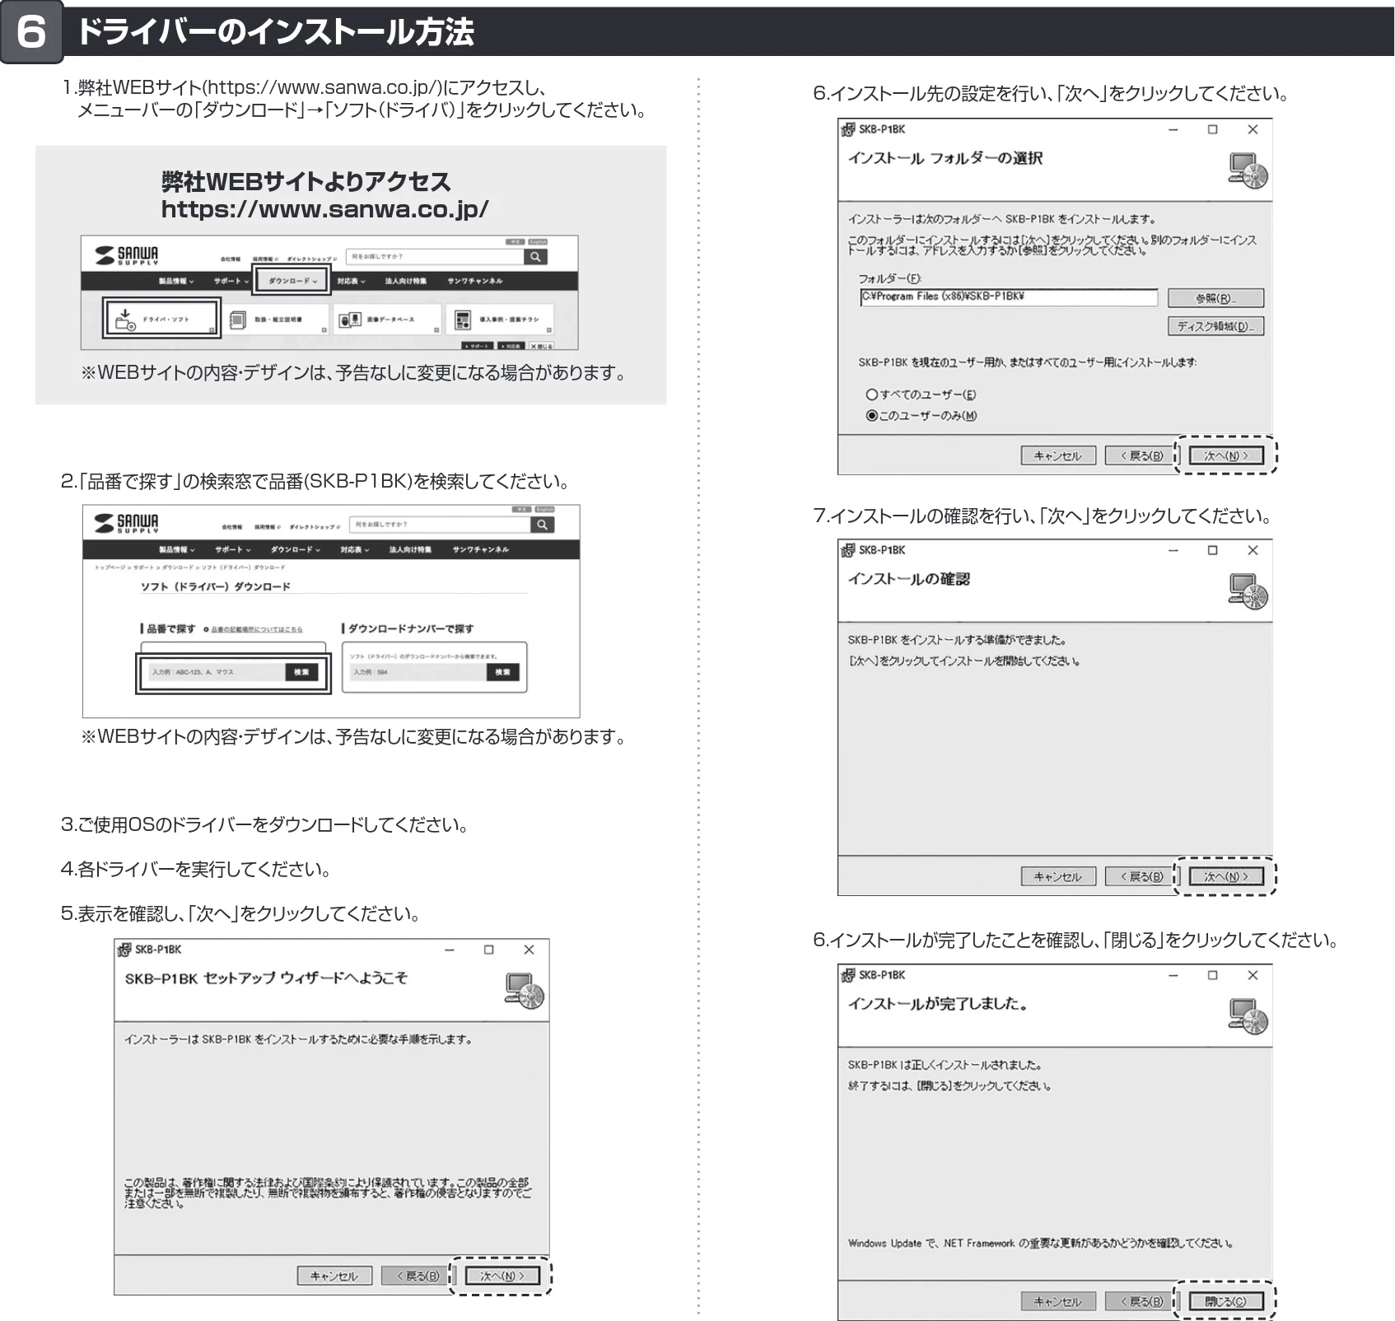The image size is (1395, 1321).
Task: Open the 取扱・組立説明書 card
Action: (276, 319)
